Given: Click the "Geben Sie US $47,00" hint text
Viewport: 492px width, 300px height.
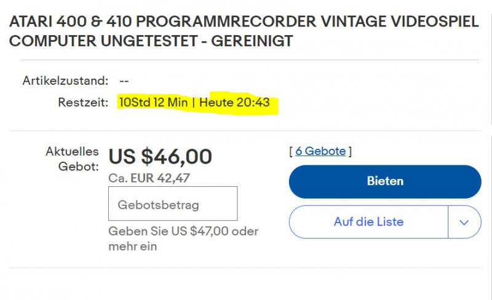Looking at the screenshot, I should coord(183,232).
